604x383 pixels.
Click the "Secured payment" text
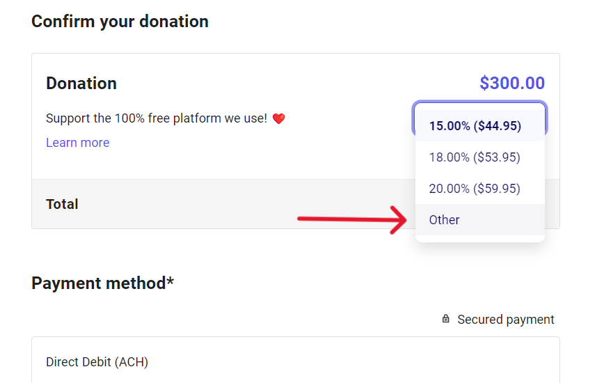[505, 320]
